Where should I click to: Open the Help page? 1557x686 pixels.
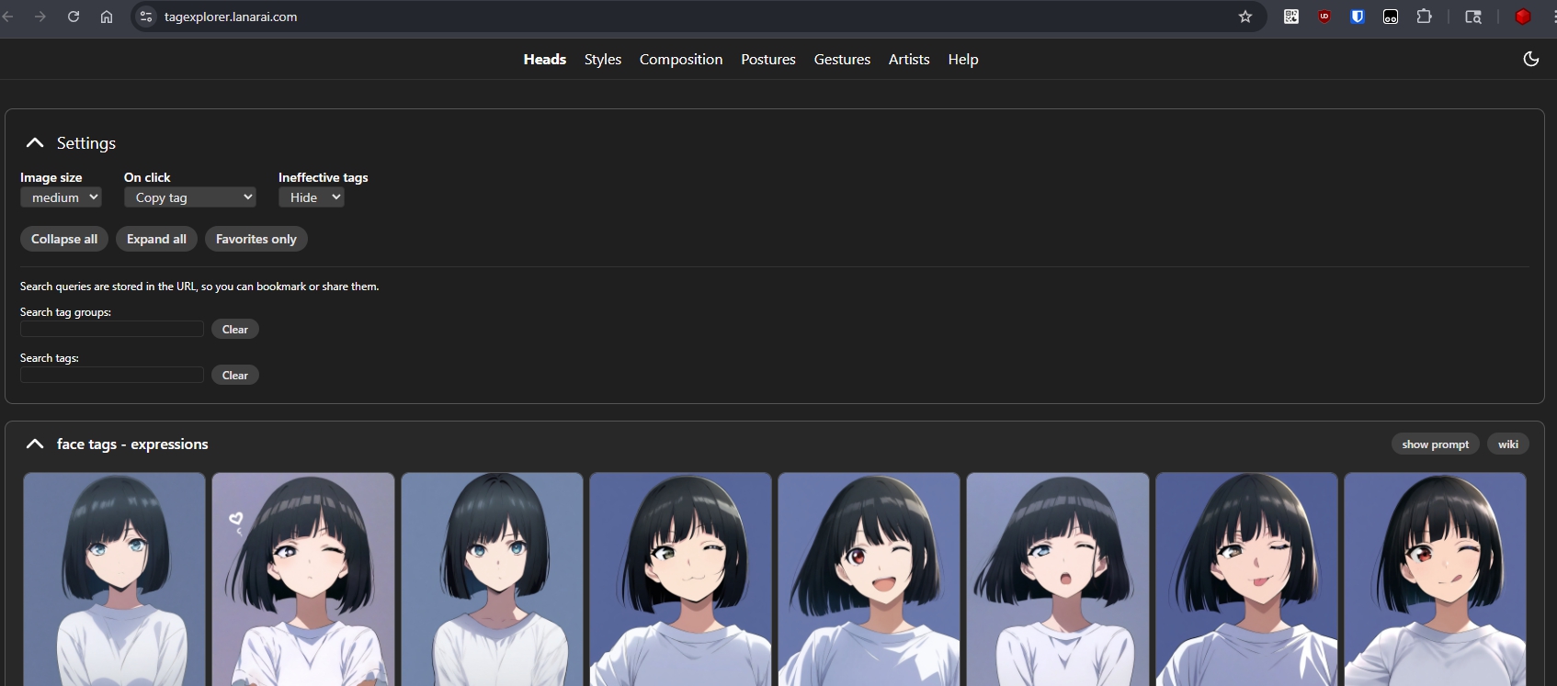(963, 59)
